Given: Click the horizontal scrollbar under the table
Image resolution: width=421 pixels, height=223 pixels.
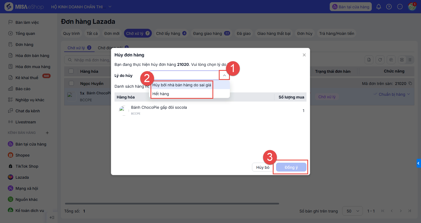Looking at the screenshot, I should coord(172,204).
